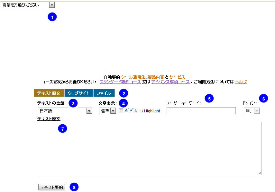Open the 製品内容 link
Image resolution: width=275 pixels, height=192 pixels.
click(x=156, y=77)
